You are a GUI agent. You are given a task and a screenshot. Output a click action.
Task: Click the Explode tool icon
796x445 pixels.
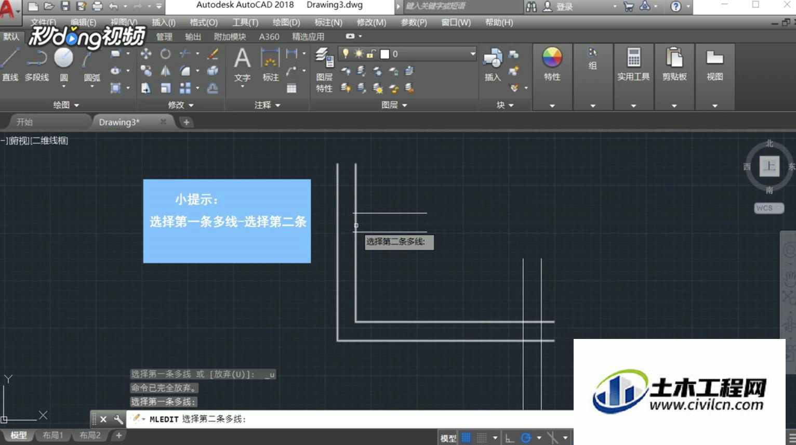(x=213, y=71)
